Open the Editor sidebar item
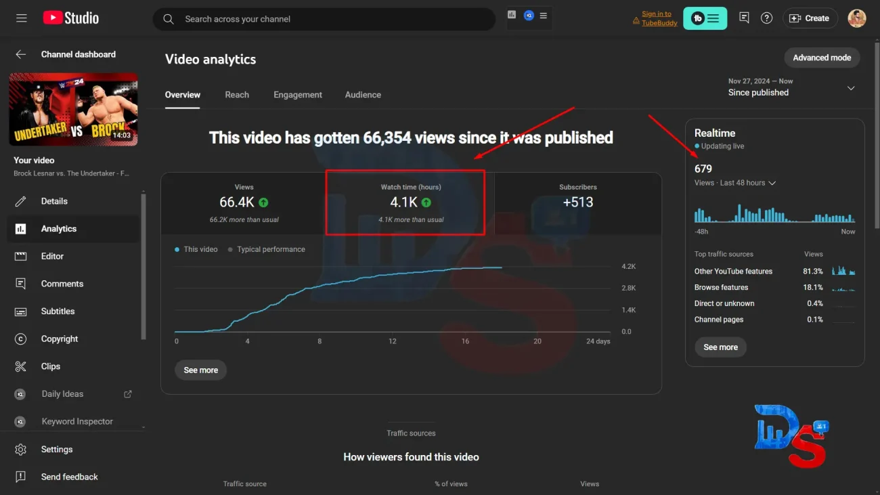The width and height of the screenshot is (880, 495). (52, 256)
